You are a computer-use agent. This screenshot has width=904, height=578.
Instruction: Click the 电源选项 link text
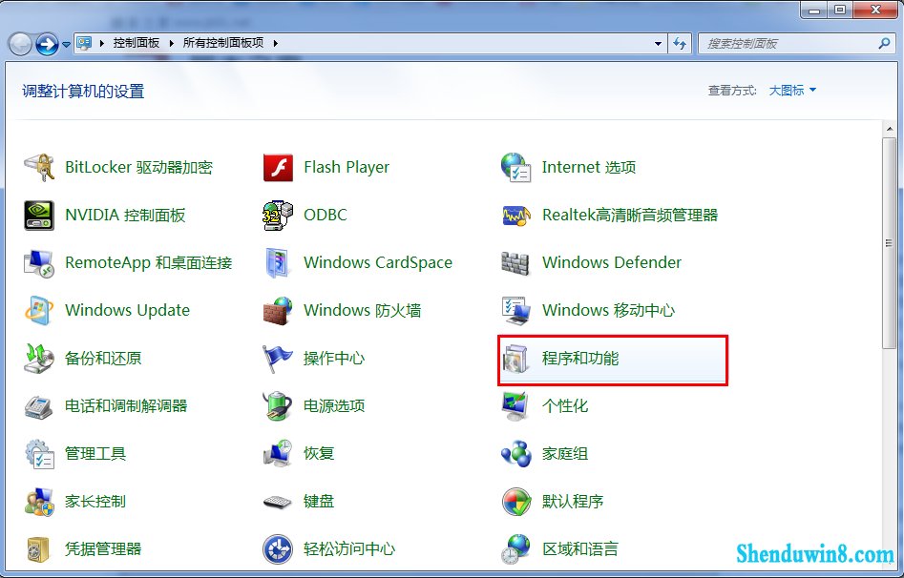[334, 406]
